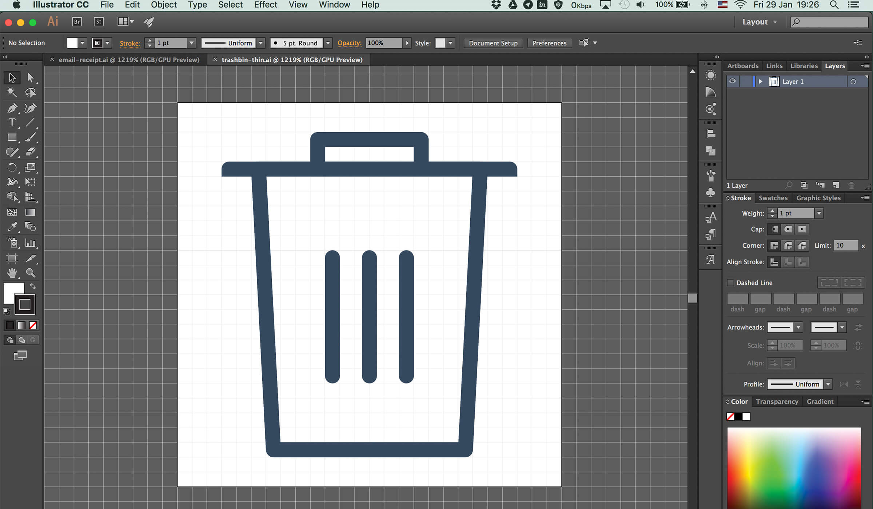Viewport: 873px width, 509px height.
Task: Enable the Dashed Line checkbox
Action: click(730, 282)
